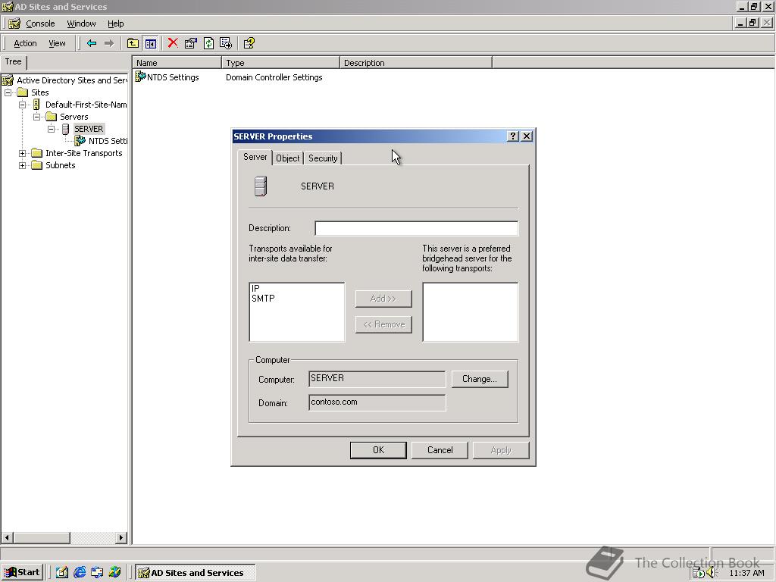The width and height of the screenshot is (776, 582).
Task: Click the preferred bridgehead transports list box
Action: click(470, 311)
